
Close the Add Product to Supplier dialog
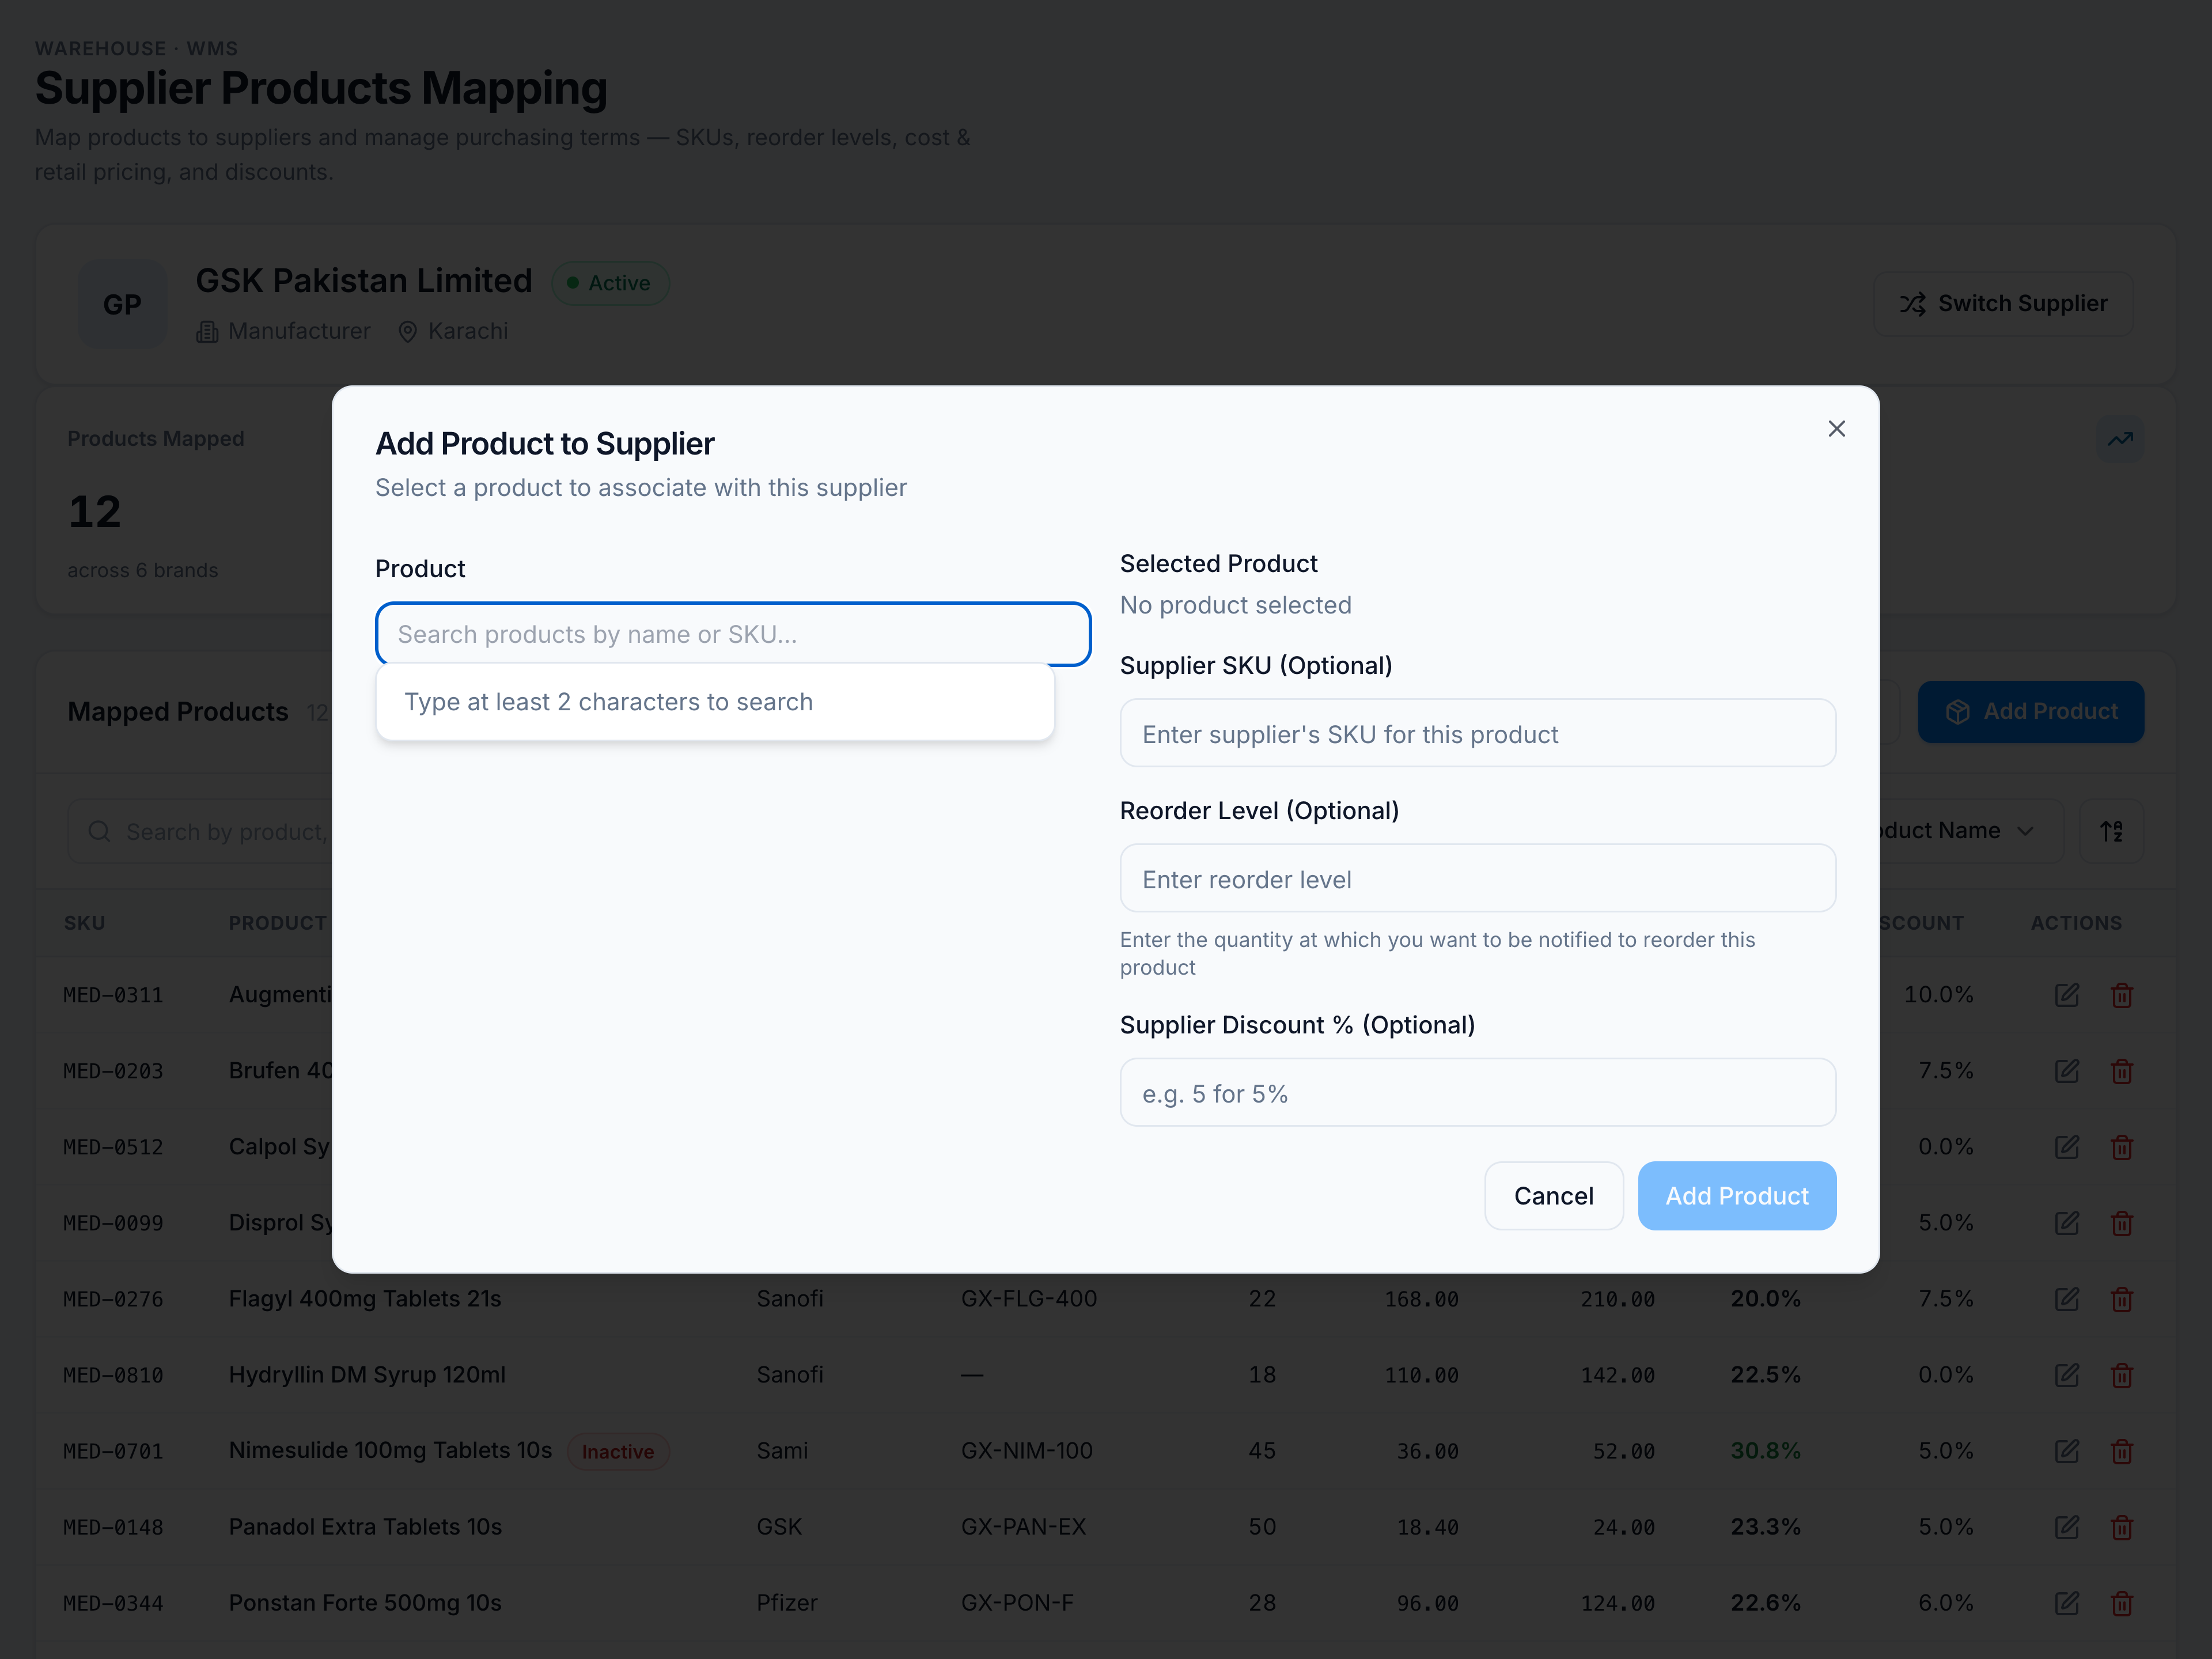[1836, 429]
